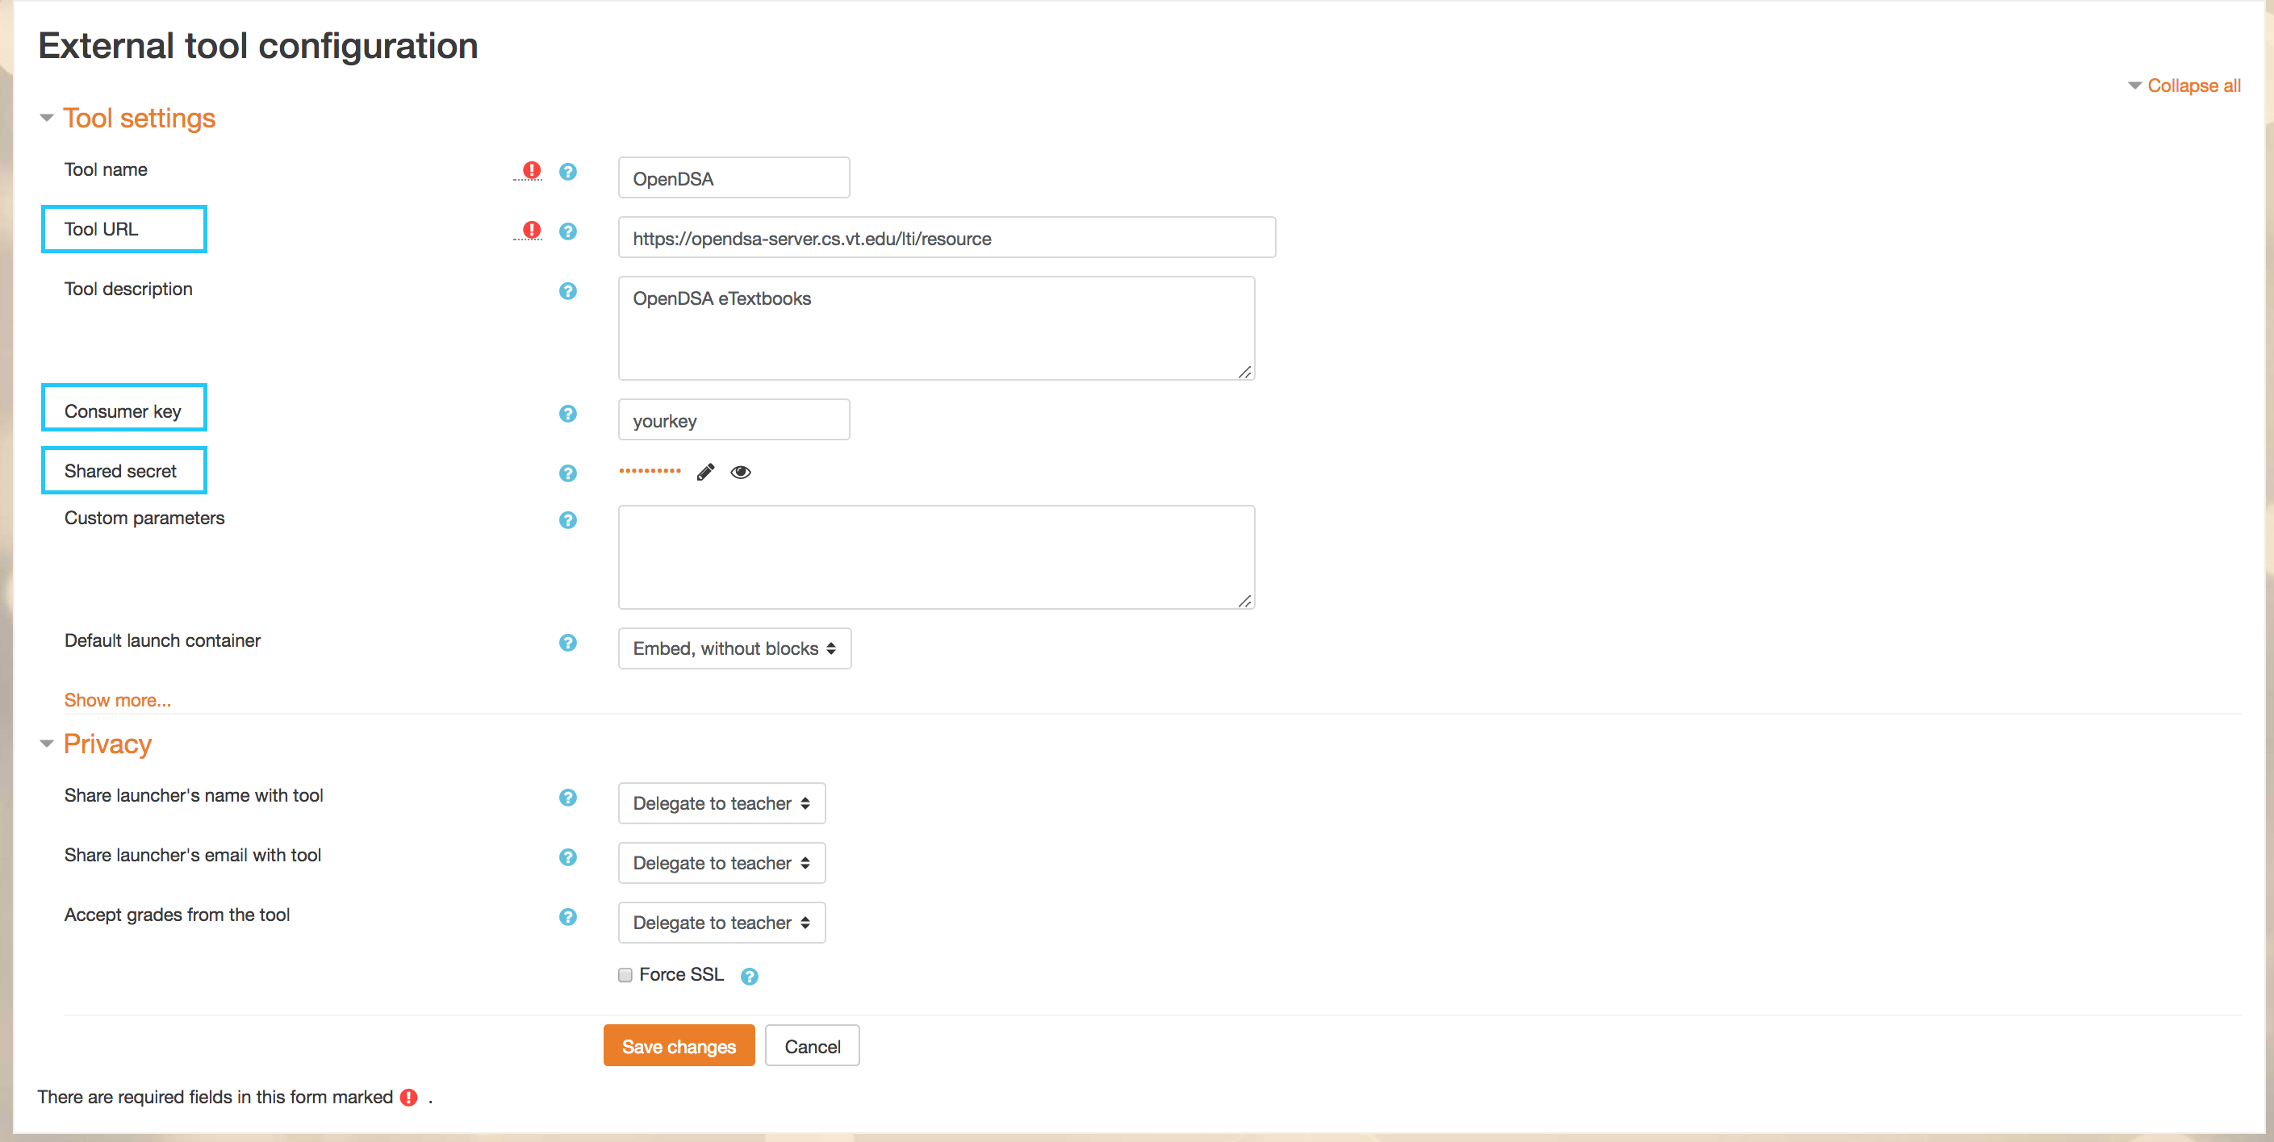Click into the Custom parameters textarea

(936, 556)
